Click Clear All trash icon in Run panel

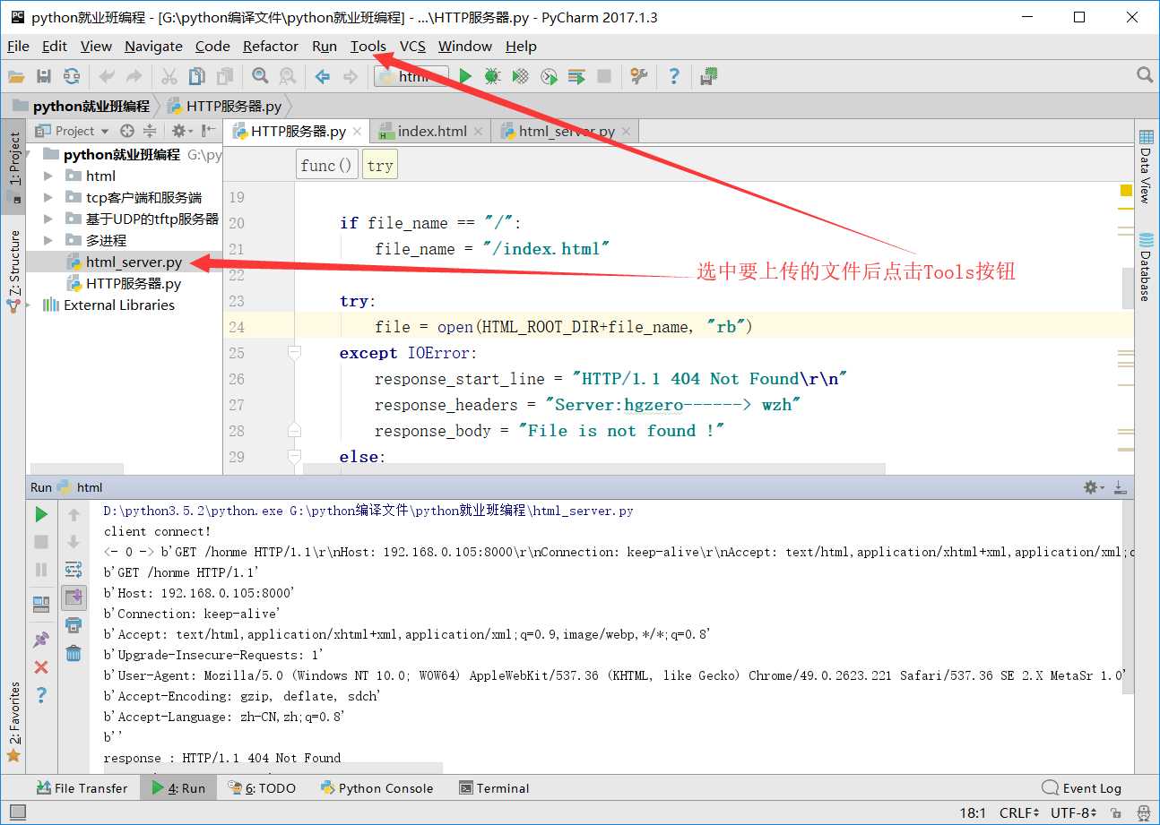[74, 653]
